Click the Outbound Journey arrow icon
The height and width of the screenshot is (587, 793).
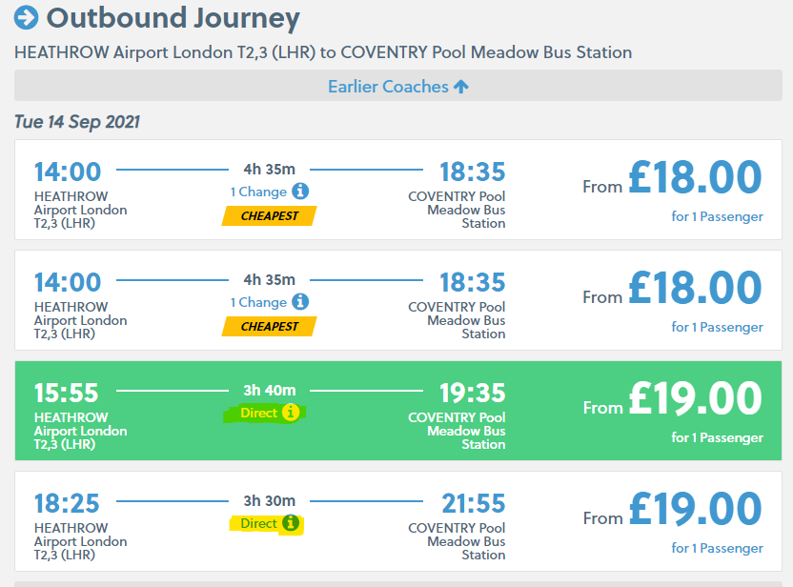27,17
